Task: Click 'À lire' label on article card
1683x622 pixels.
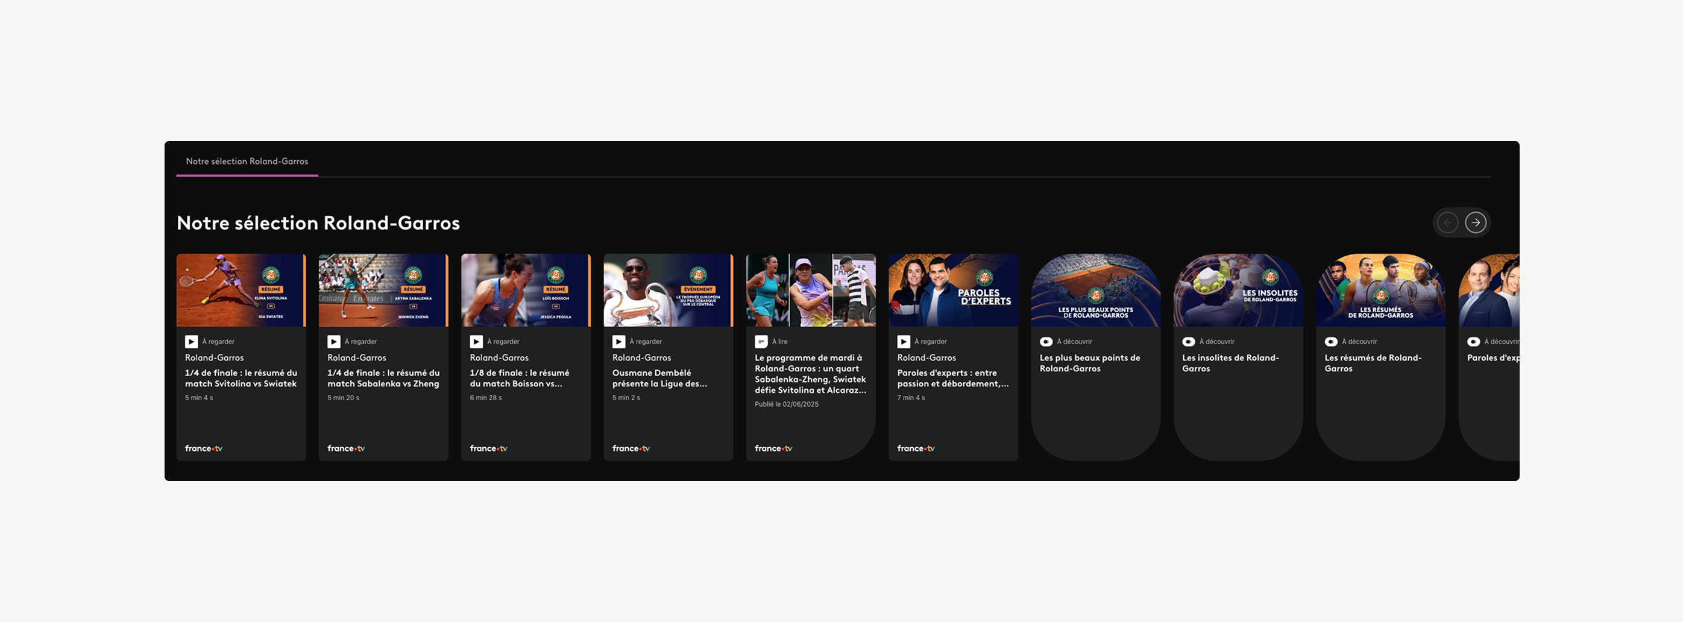Action: [x=780, y=342]
